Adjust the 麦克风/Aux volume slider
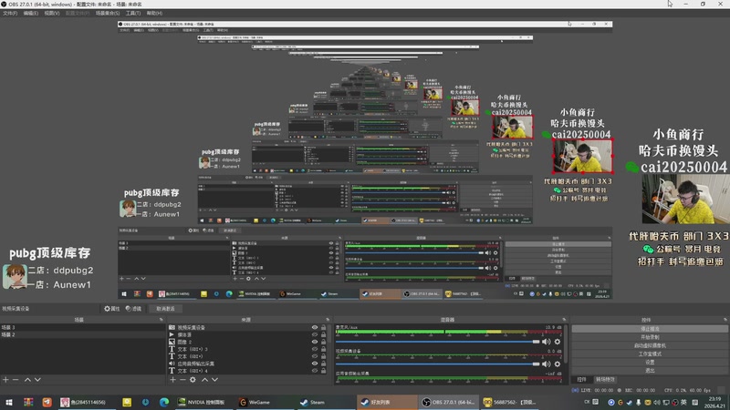Image resolution: width=730 pixels, height=410 pixels. pyautogui.click(x=438, y=342)
